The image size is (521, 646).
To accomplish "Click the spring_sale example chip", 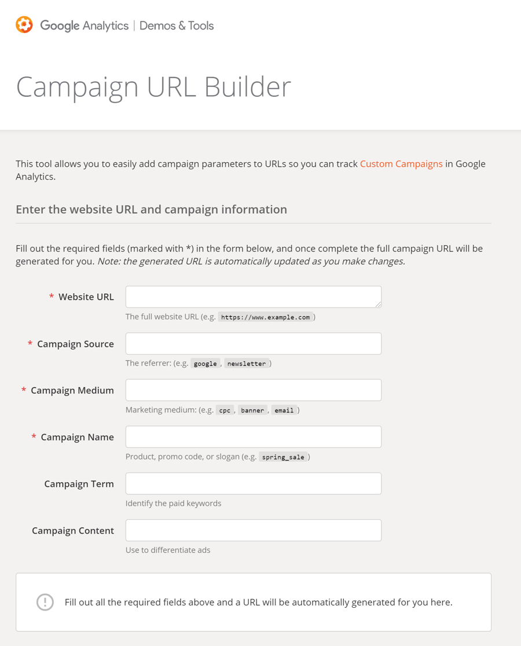I will click(x=284, y=457).
